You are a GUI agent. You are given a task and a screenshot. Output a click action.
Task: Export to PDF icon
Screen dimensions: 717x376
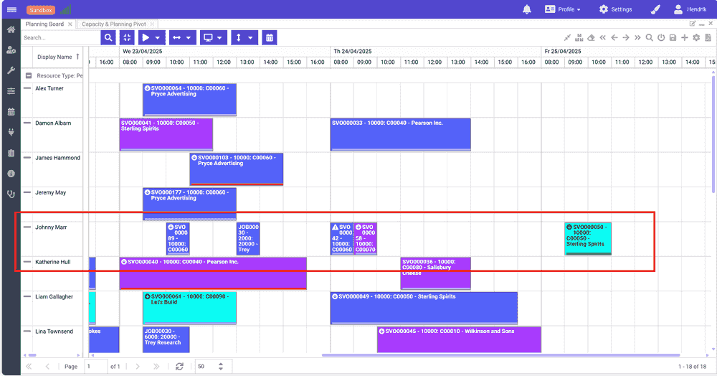point(708,37)
